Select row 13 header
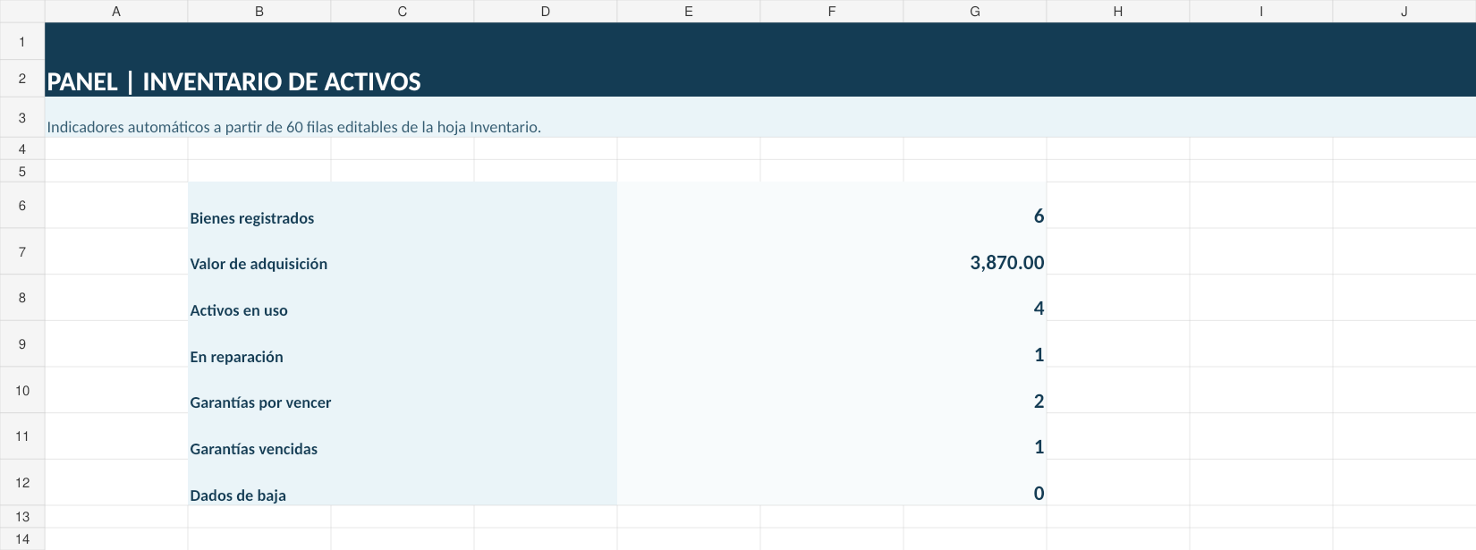Image resolution: width=1476 pixels, height=550 pixels. click(x=22, y=517)
